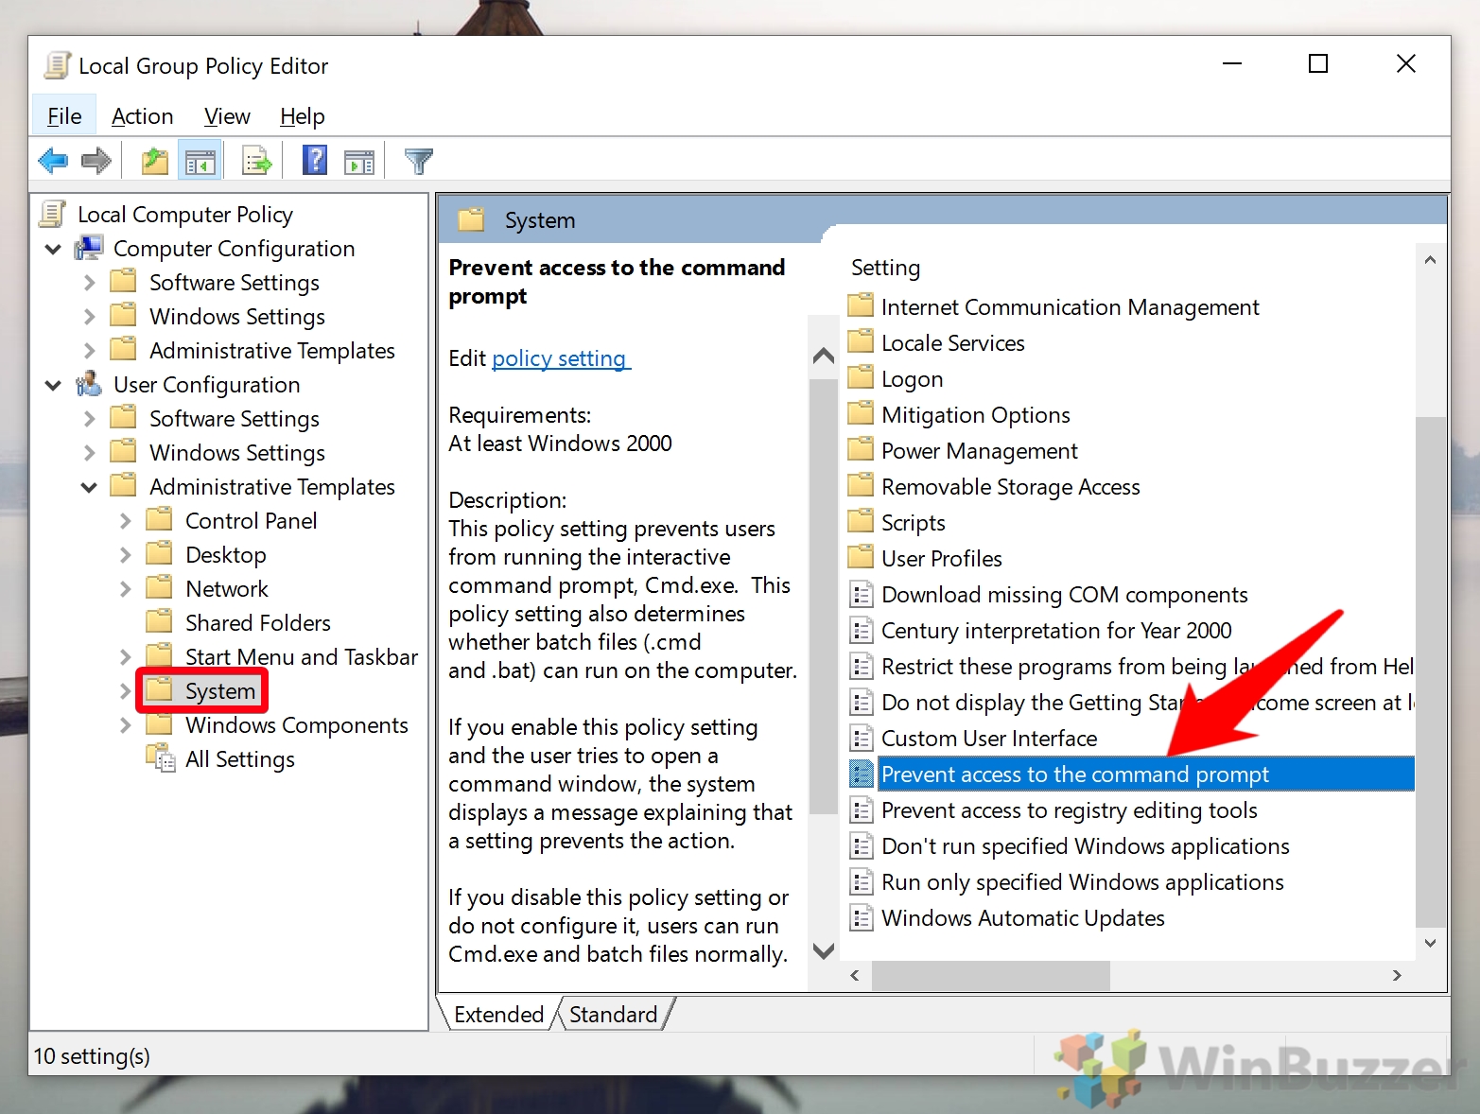Click the scroll-down arrow on the settings scrollbar
Screen dimensions: 1480x1114
(x=1429, y=943)
